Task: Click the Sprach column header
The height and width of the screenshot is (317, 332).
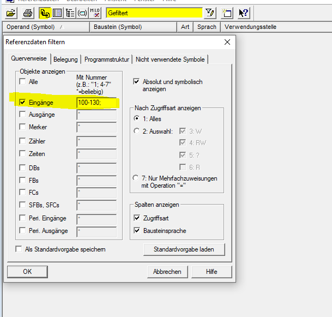Action: pos(207,27)
